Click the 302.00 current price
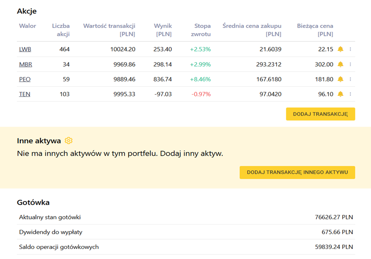This screenshot has height=259, width=371. (x=324, y=64)
